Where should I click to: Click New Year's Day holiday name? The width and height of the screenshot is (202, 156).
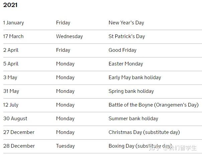tap(126, 23)
